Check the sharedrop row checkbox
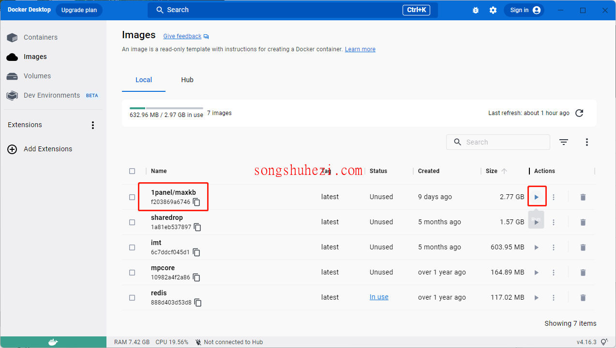The image size is (616, 348). pos(132,222)
